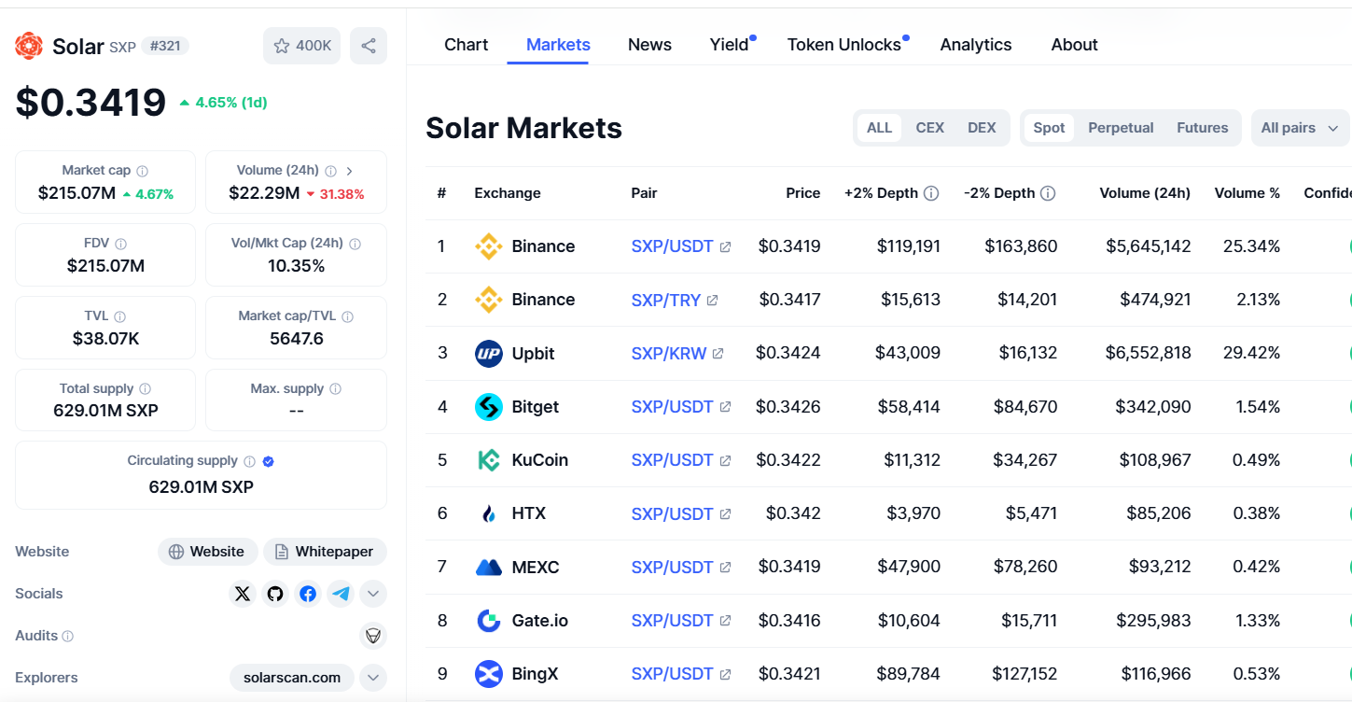Screen dimensions: 1352x702
Task: Click the verified badge beside Circulating supply
Action: tap(269, 461)
